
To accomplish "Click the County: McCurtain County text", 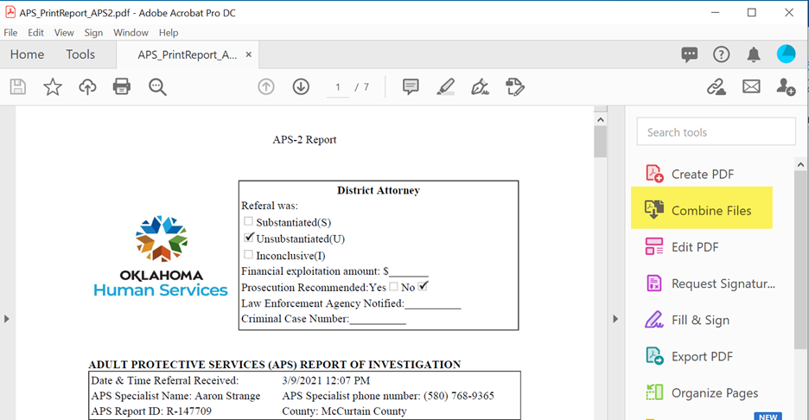I will [344, 411].
